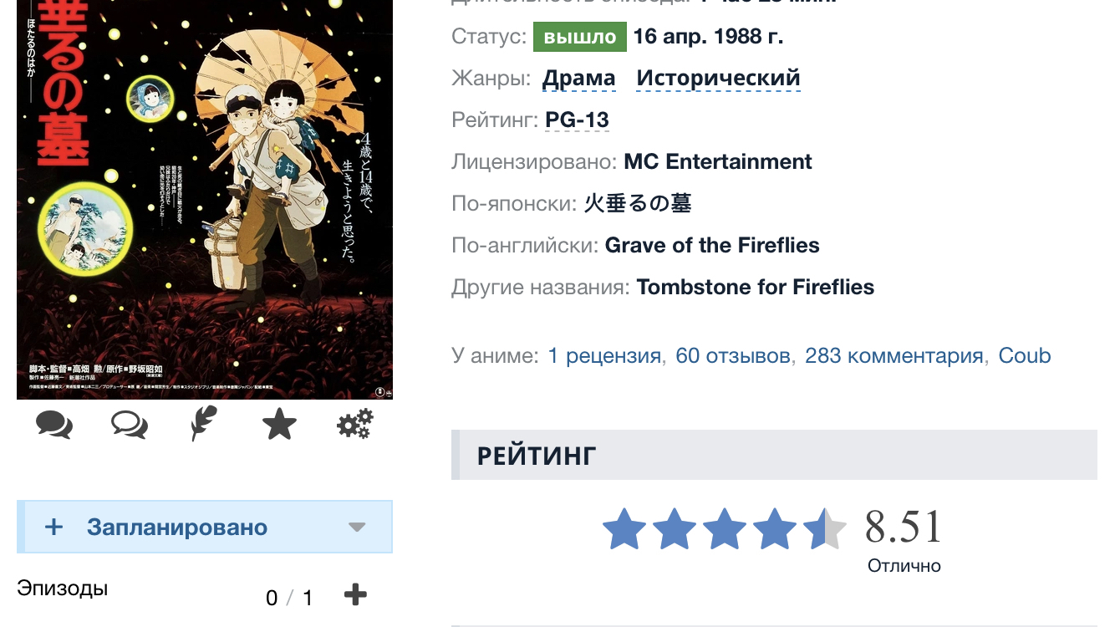1115x627 pixels.
Task: Open the Исторический genre link
Action: (718, 78)
